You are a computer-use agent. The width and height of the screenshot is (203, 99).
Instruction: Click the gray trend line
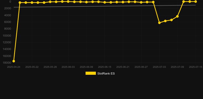105,6
